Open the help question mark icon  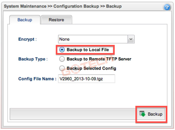pos(167,7)
